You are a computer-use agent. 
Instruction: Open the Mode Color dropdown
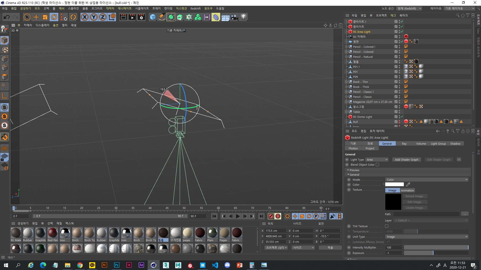pos(427,180)
